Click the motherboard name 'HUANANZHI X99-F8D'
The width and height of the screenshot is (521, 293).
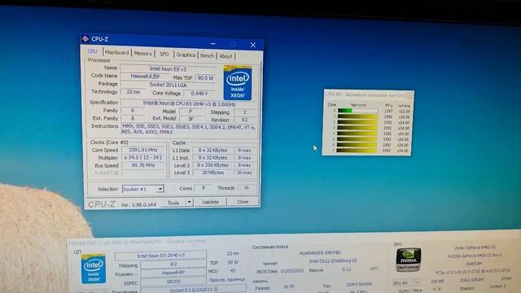(320, 253)
